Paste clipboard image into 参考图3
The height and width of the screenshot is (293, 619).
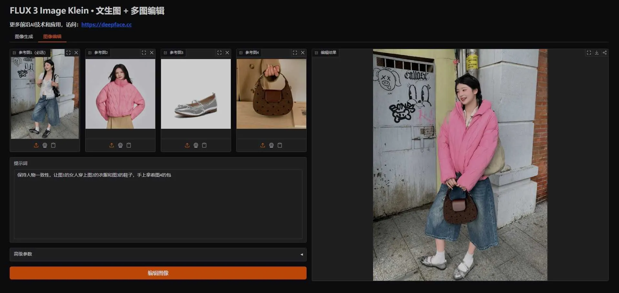click(x=204, y=145)
